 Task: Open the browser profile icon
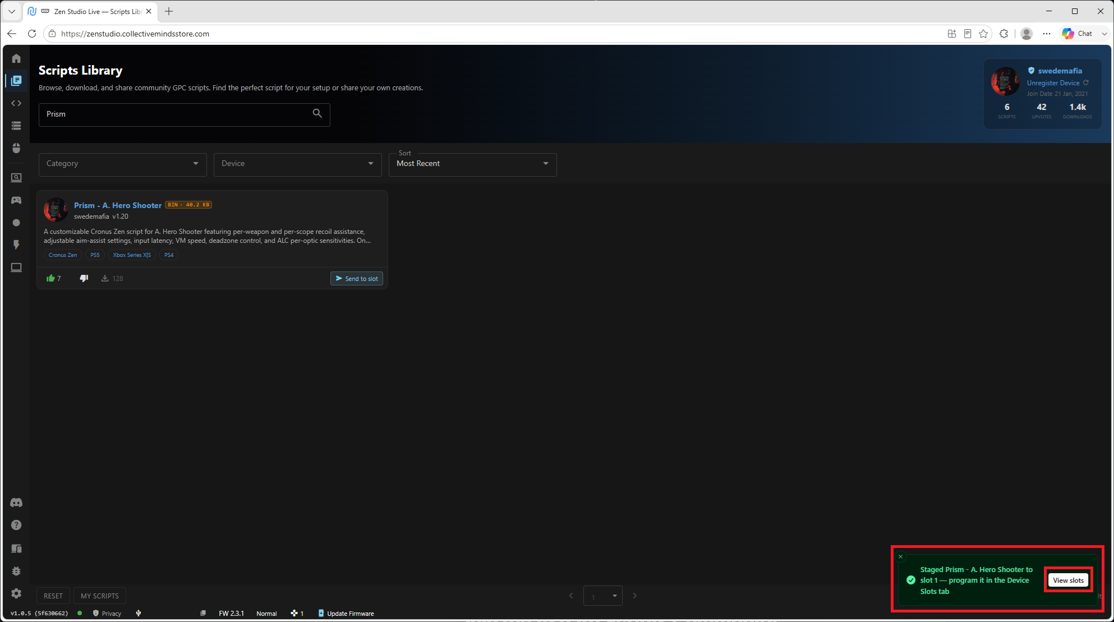pyautogui.click(x=1026, y=34)
